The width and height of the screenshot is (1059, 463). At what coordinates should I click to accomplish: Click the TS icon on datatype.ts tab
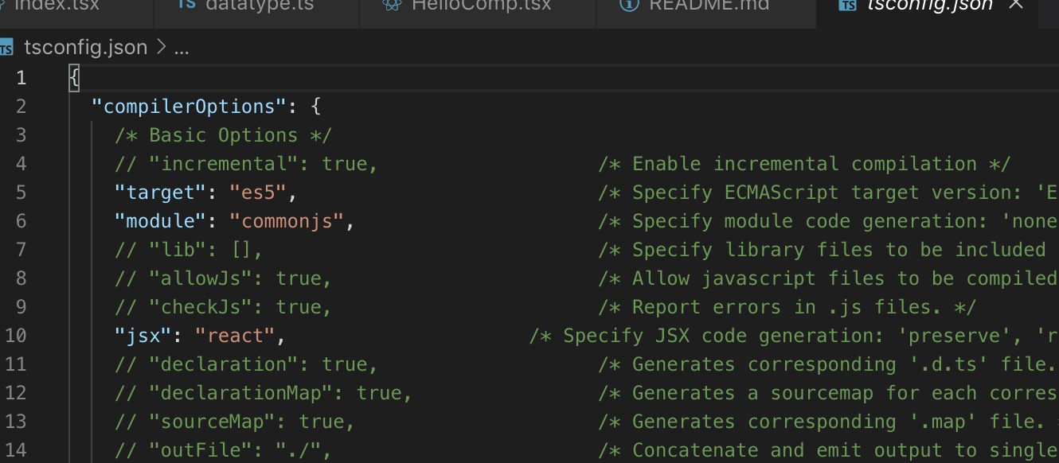click(x=186, y=4)
